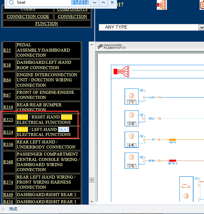Viewport: 204px width, 214px height.
Task: Click component 247 symbol in diagram
Action: (x=132, y=97)
